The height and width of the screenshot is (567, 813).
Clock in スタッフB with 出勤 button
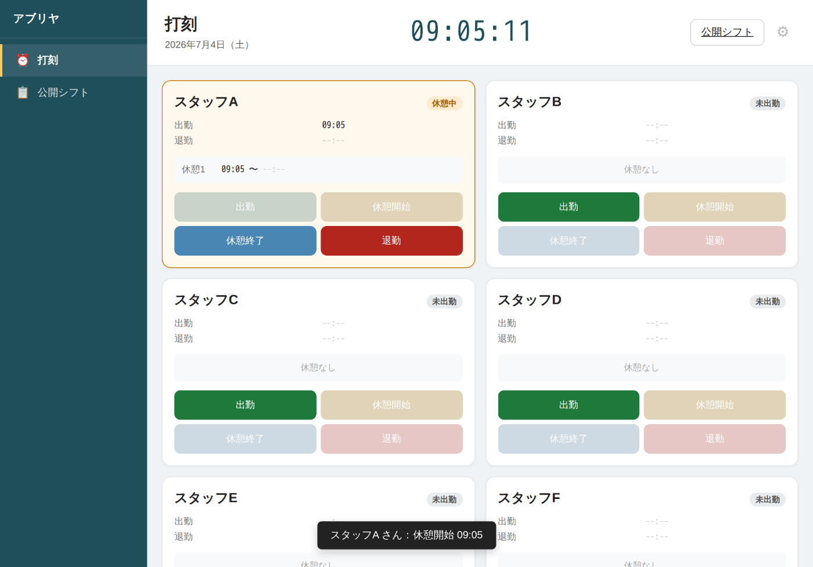569,207
